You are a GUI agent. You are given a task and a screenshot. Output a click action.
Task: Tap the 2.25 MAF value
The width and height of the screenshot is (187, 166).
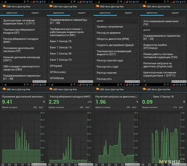click(54, 102)
